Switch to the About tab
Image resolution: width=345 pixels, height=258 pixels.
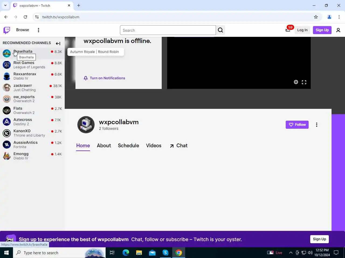(x=104, y=146)
